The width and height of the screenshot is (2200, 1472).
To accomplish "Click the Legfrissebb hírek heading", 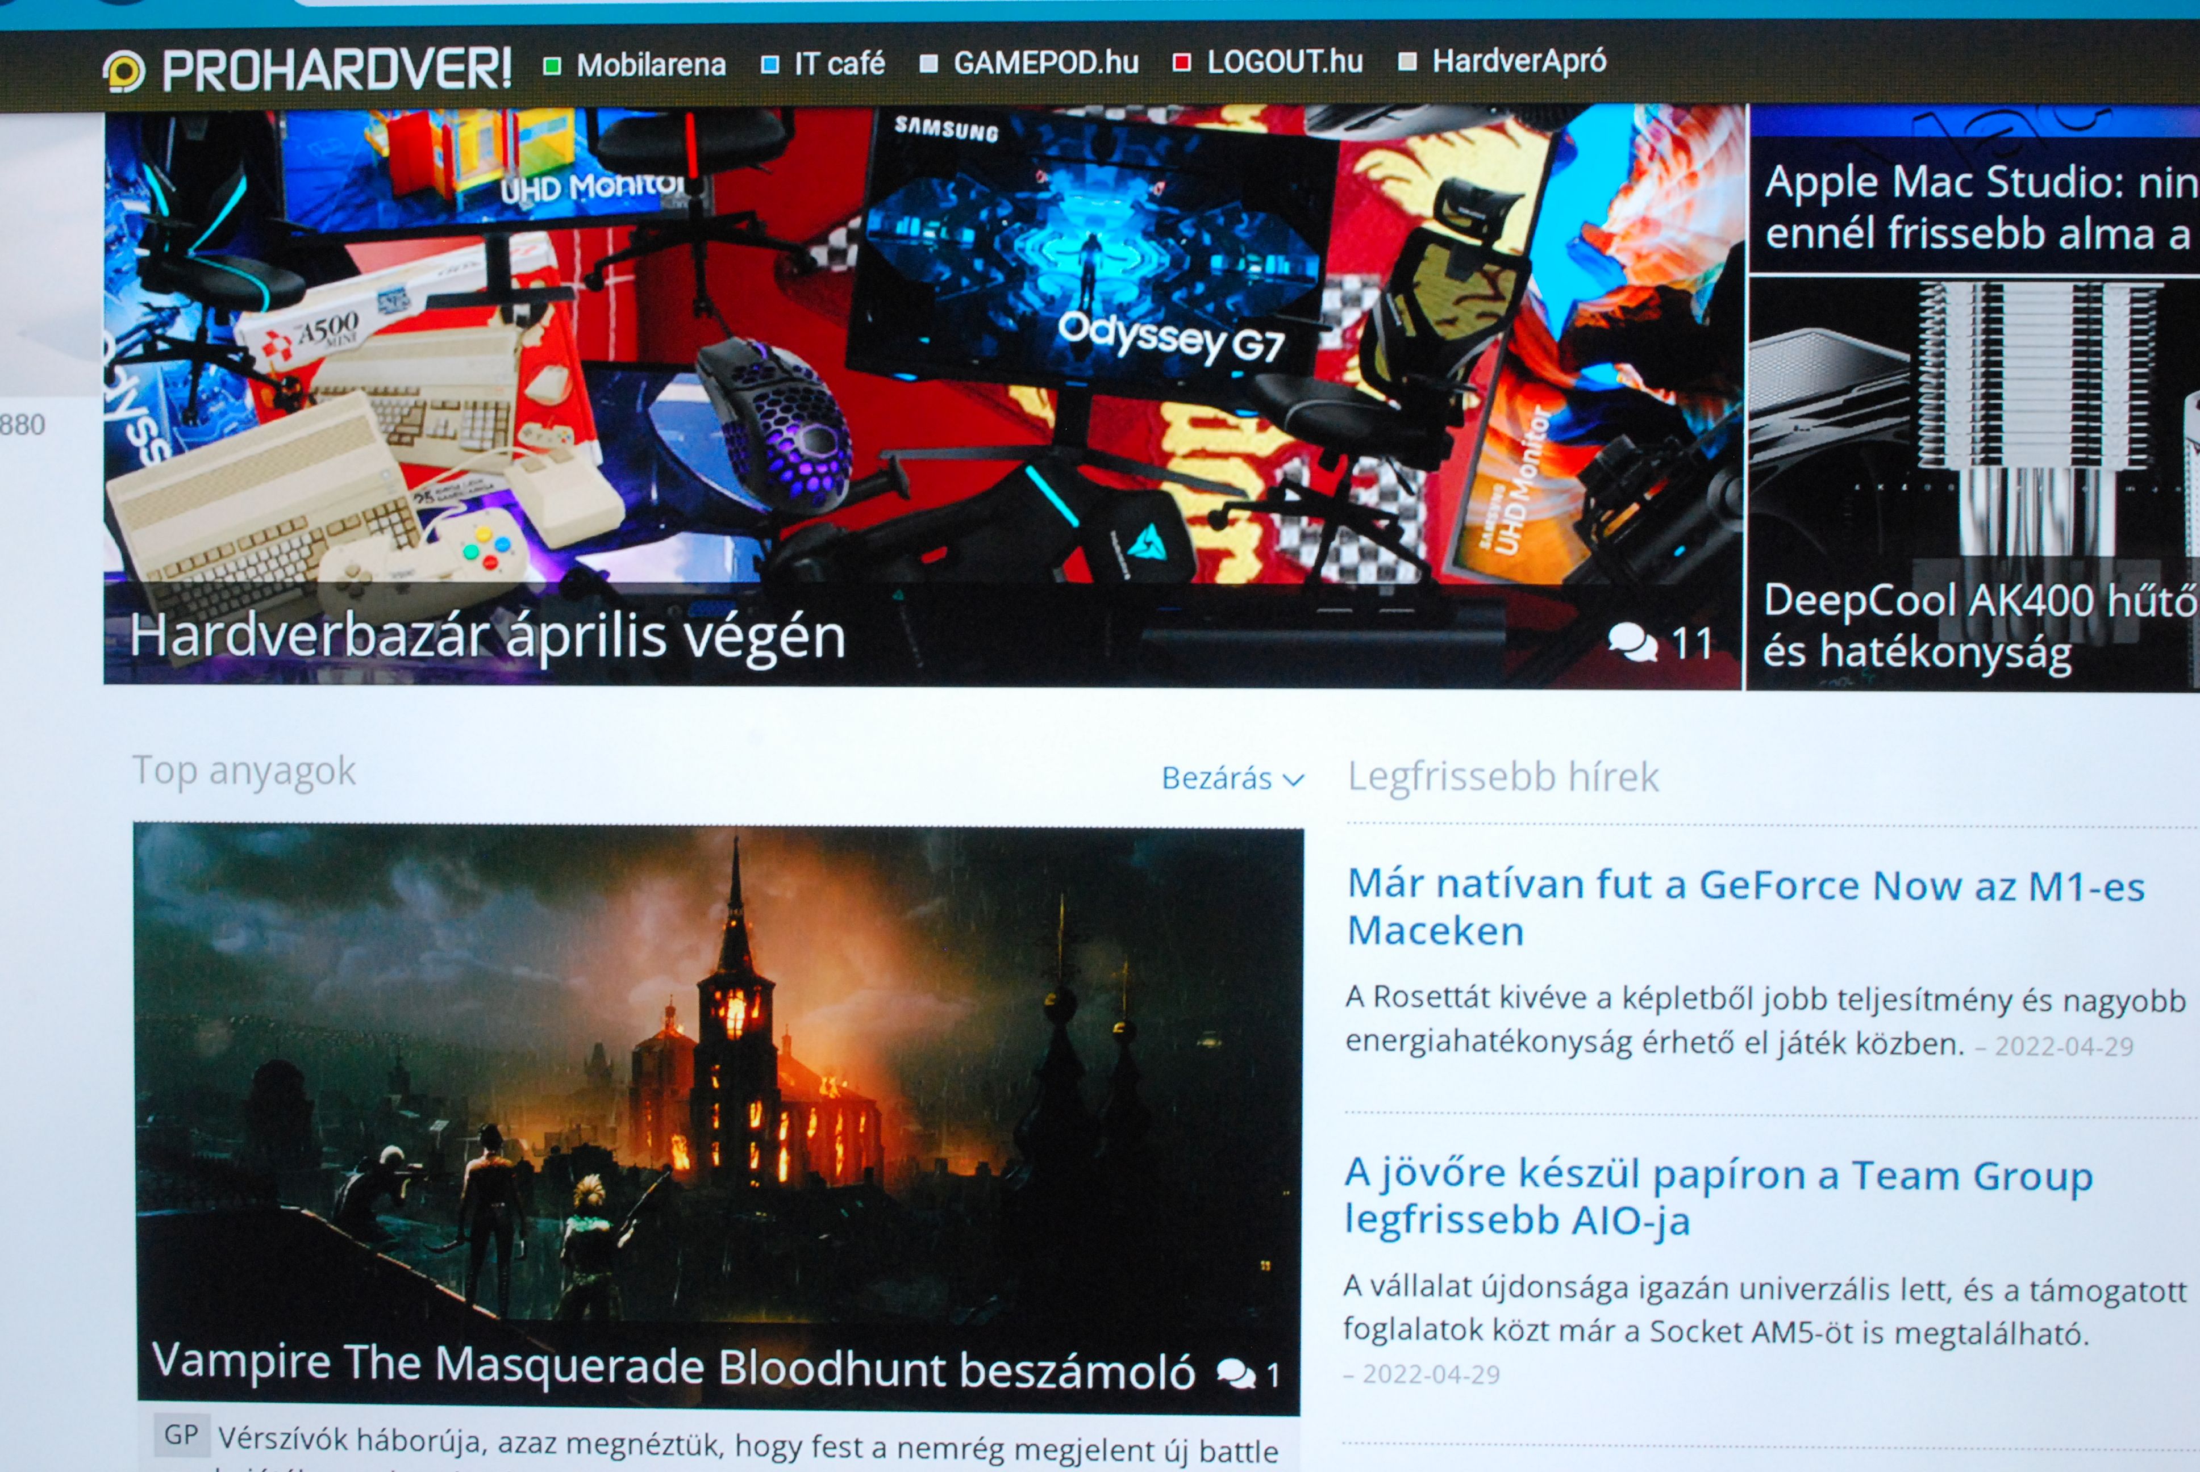I will coord(1503,777).
